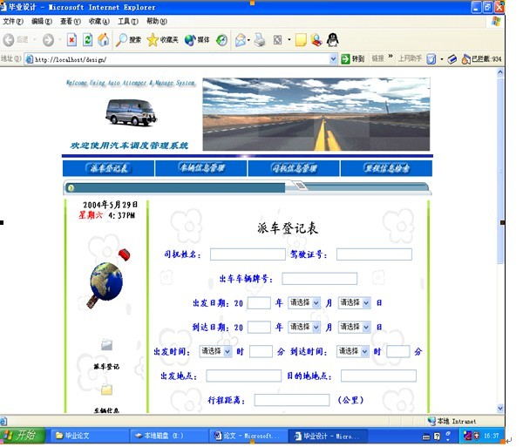The width and height of the screenshot is (523, 447).
Task: Click the 车辆信息管理 navigation button
Action: tap(201, 168)
